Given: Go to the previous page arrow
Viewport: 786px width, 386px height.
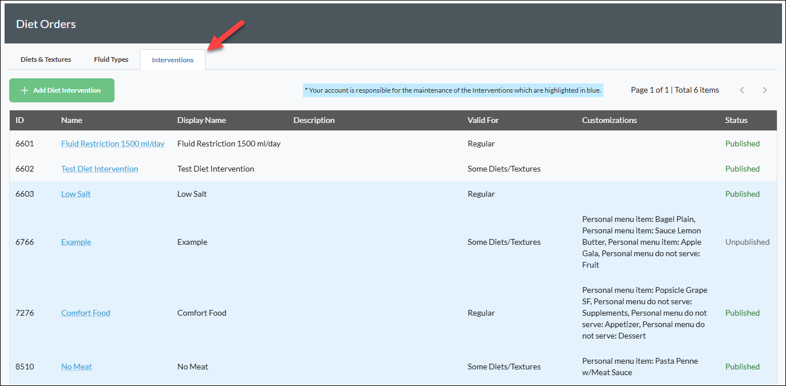Looking at the screenshot, I should click(742, 90).
